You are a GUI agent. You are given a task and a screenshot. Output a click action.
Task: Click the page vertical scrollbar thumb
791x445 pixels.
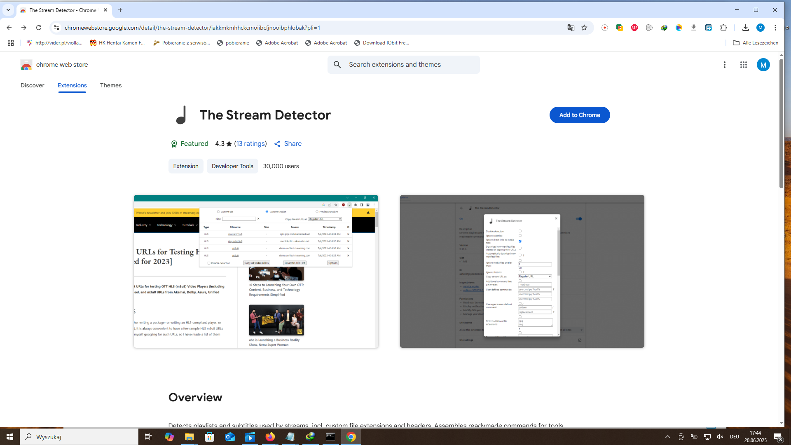(x=781, y=124)
